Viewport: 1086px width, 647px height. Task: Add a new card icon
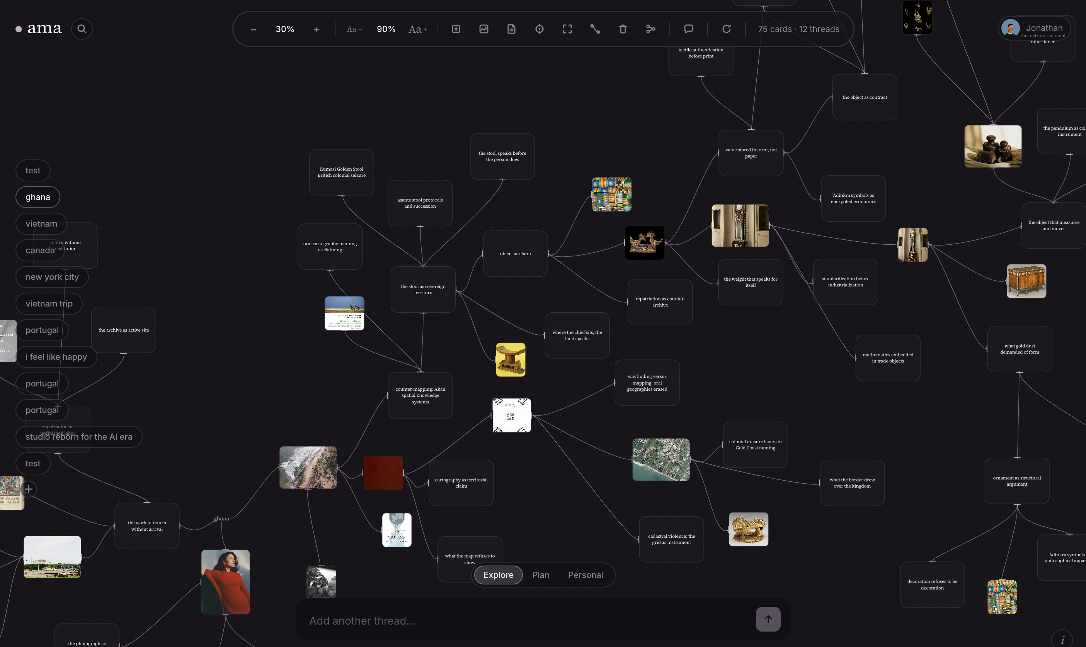coord(456,29)
